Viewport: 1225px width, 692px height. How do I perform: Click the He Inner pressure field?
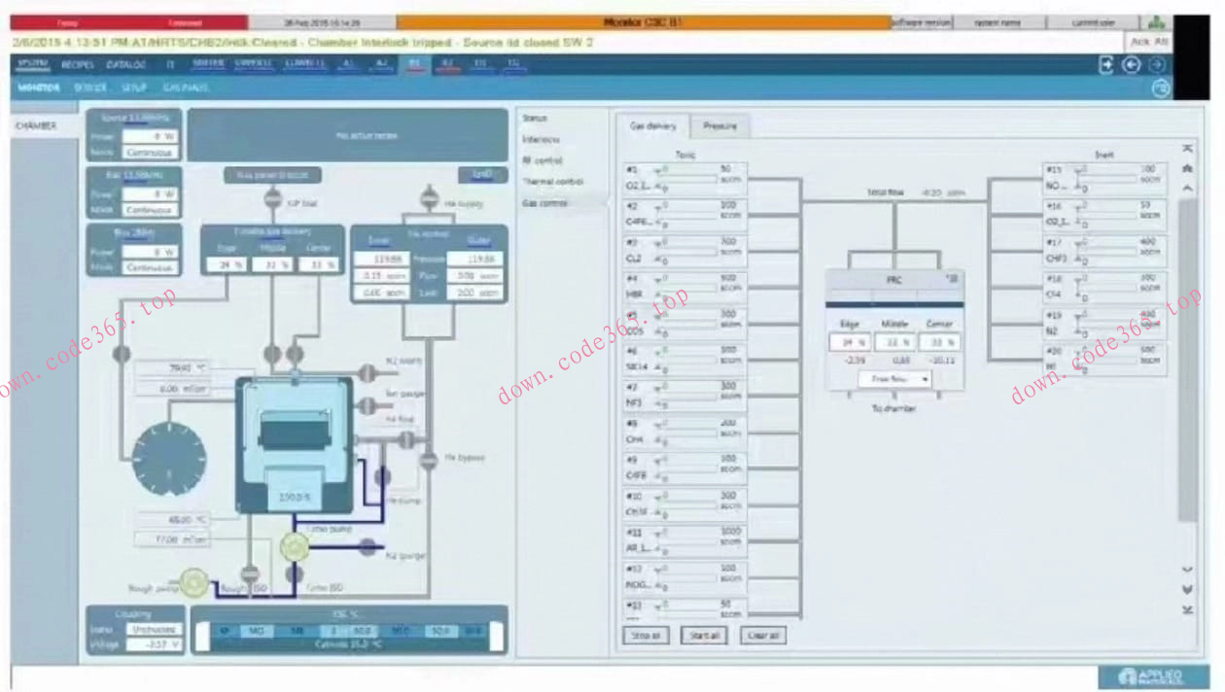click(380, 259)
